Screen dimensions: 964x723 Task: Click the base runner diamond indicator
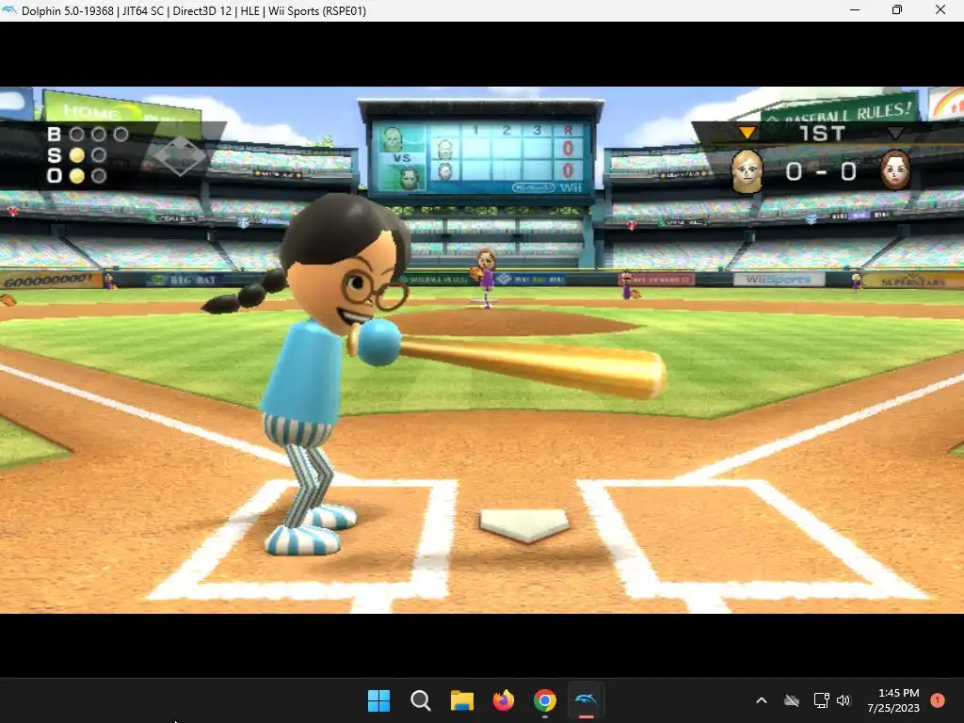[x=180, y=155]
